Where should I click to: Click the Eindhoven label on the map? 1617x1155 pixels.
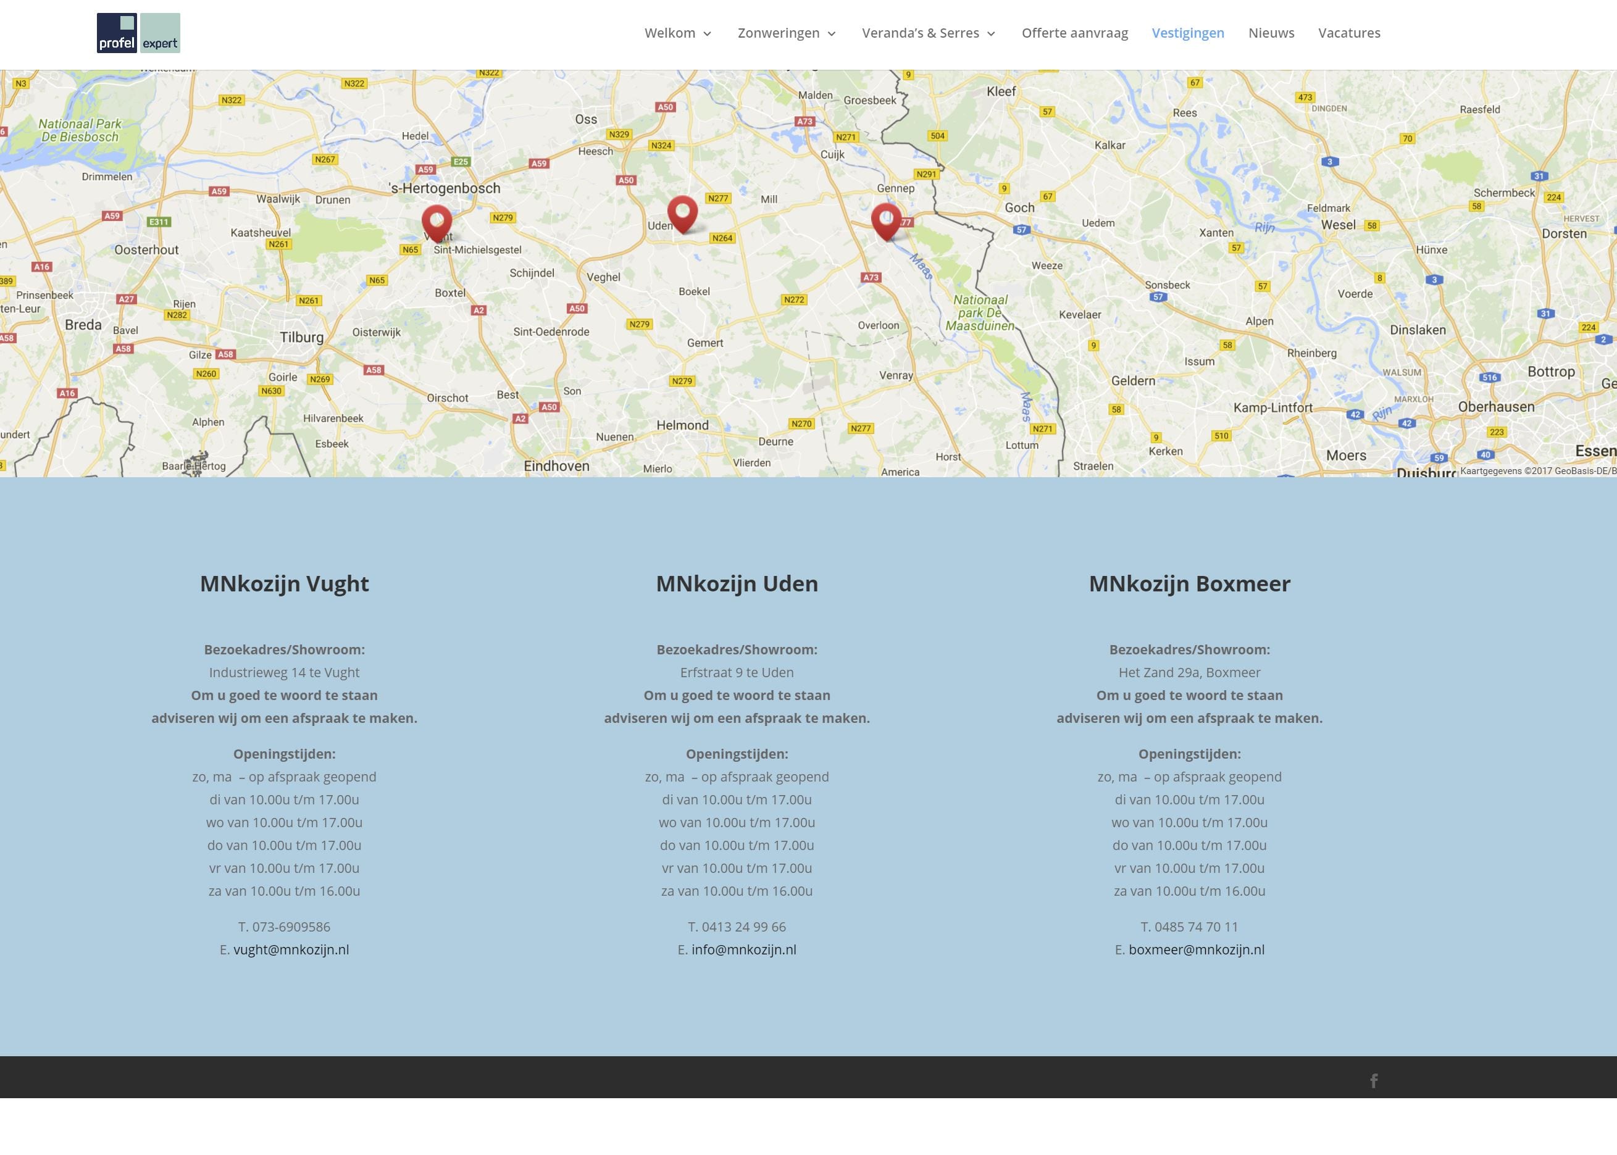556,466
